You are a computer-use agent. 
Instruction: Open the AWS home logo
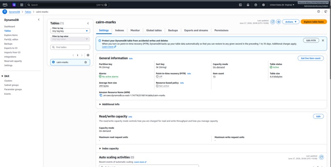click(5, 5)
